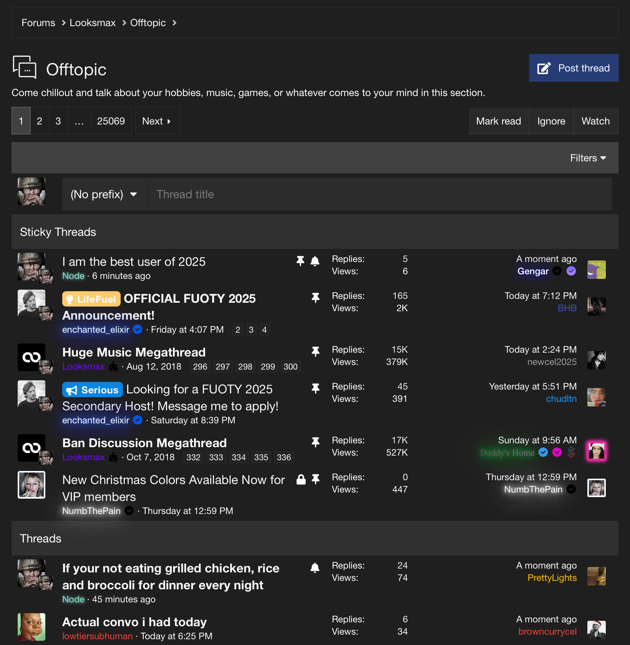Click the Offtopic forum speech bubble icon
Screen dimensions: 630x645
(25, 68)
